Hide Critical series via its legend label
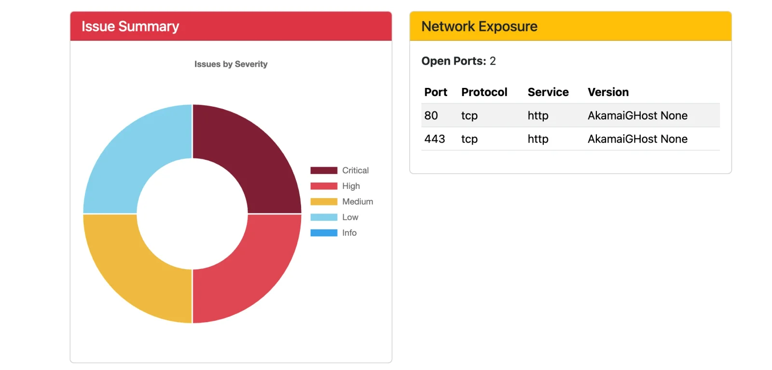The width and height of the screenshot is (772, 370). coord(356,171)
